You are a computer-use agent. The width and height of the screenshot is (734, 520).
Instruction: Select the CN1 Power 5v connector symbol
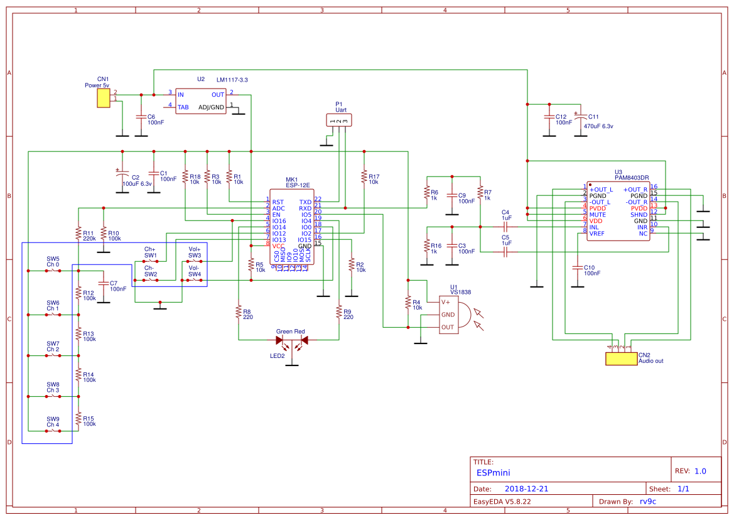(103, 98)
